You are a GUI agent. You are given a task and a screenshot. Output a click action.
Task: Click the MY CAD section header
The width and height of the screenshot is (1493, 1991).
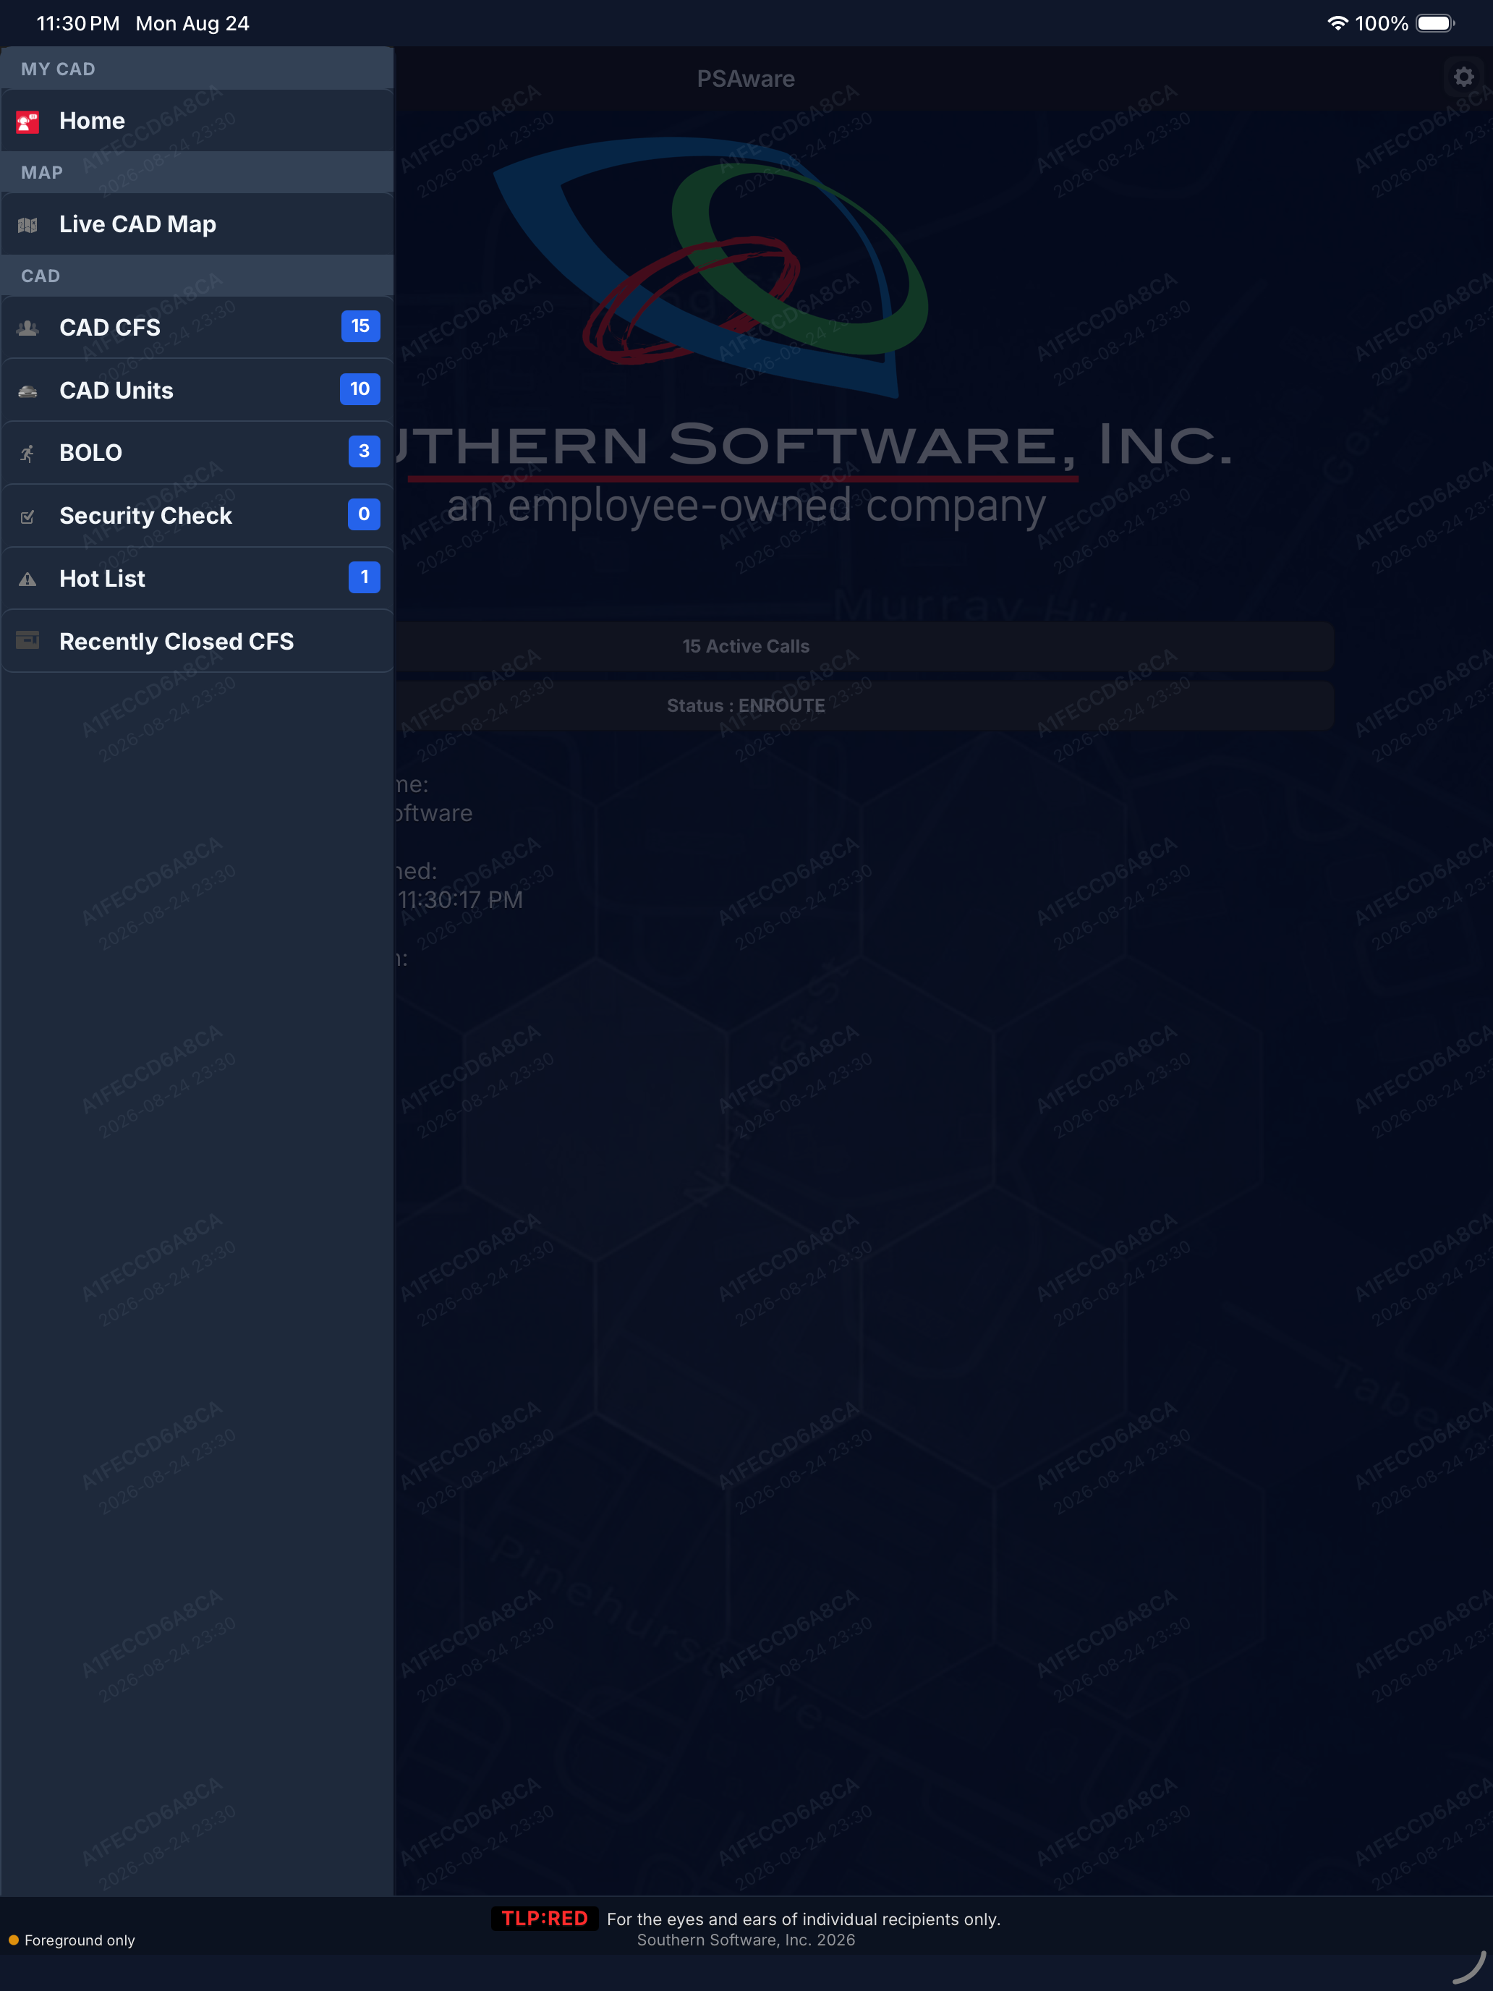tap(196, 69)
